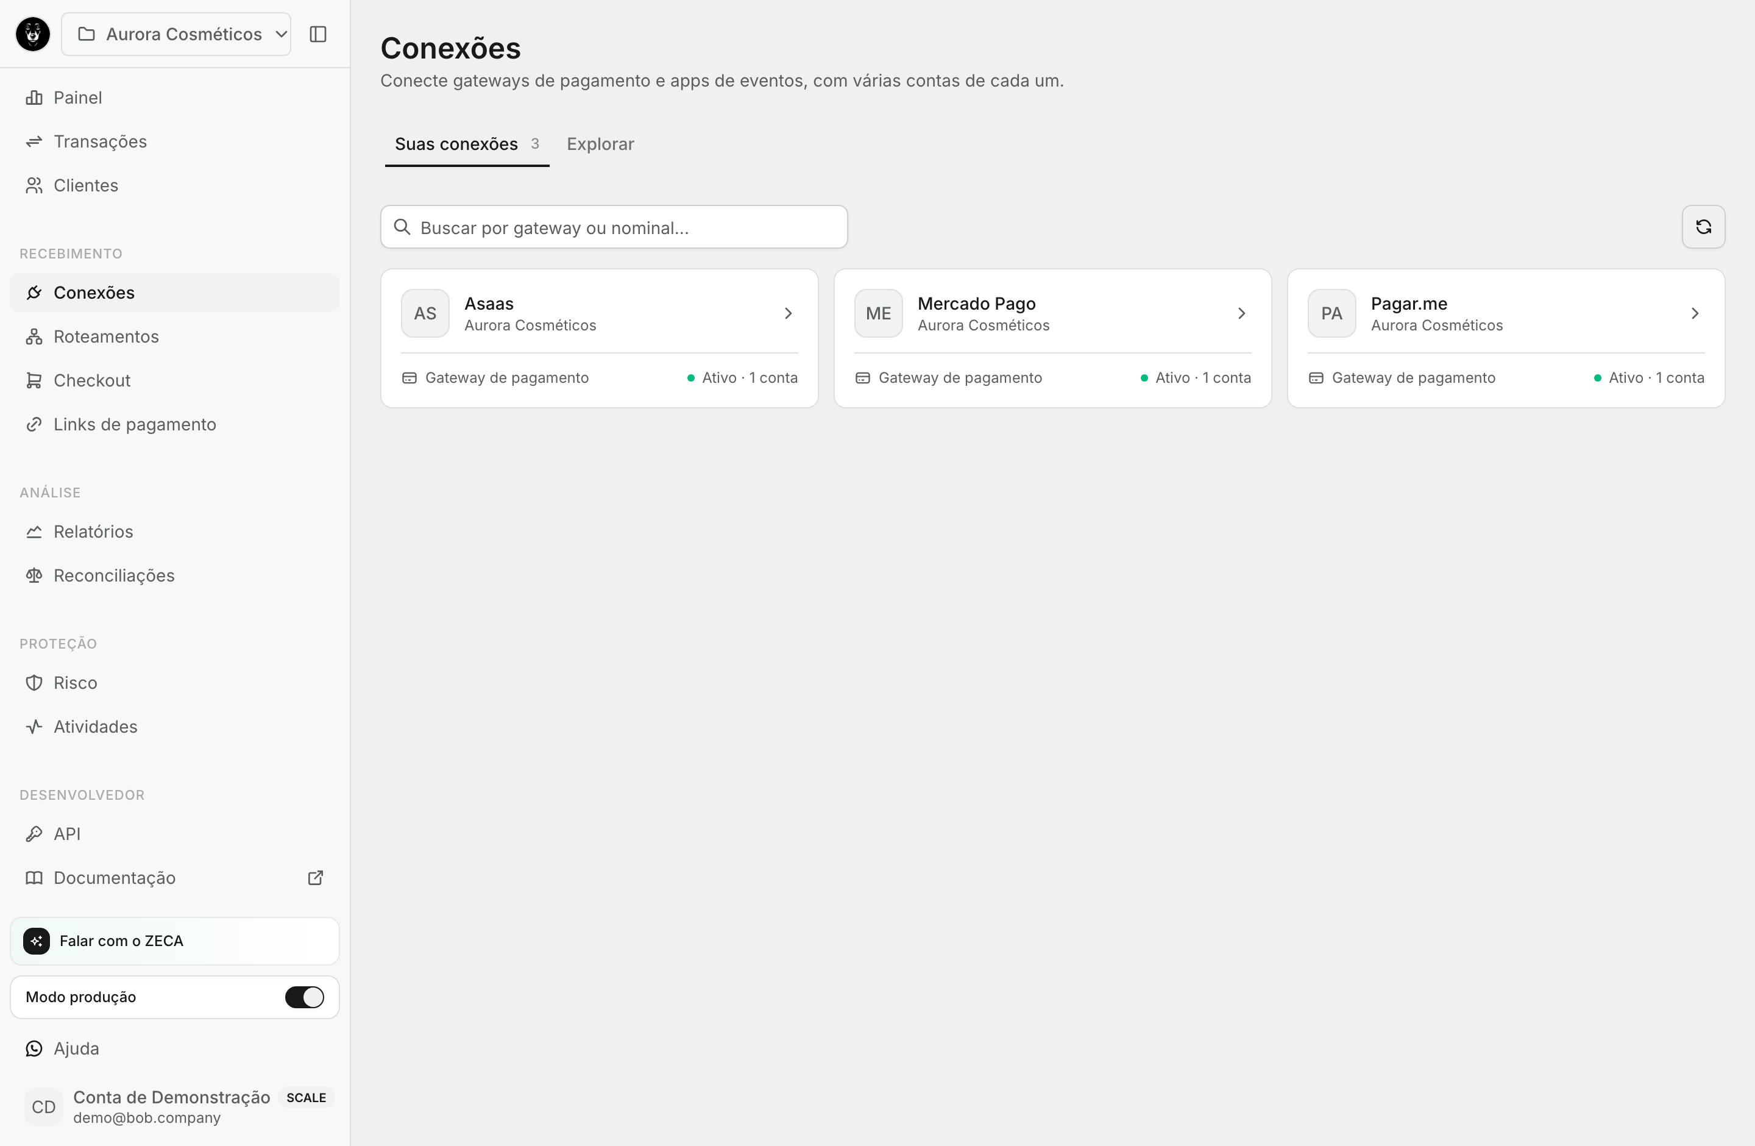Click the SCALE plan badge
Image resolution: width=1755 pixels, height=1146 pixels.
[x=306, y=1097]
